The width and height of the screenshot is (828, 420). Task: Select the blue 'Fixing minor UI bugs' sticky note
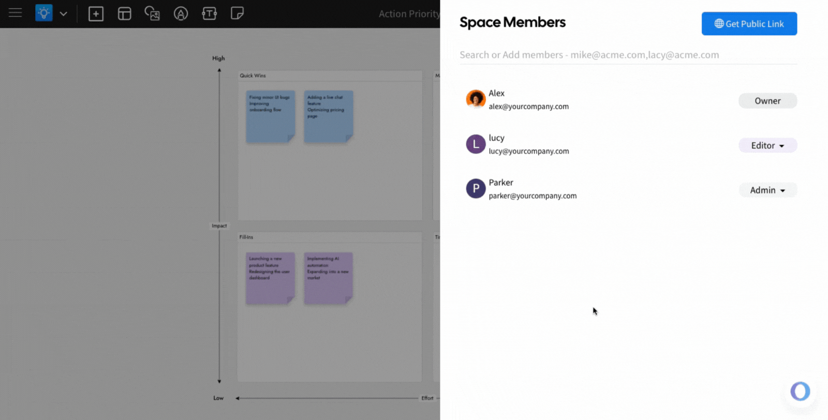click(270, 116)
